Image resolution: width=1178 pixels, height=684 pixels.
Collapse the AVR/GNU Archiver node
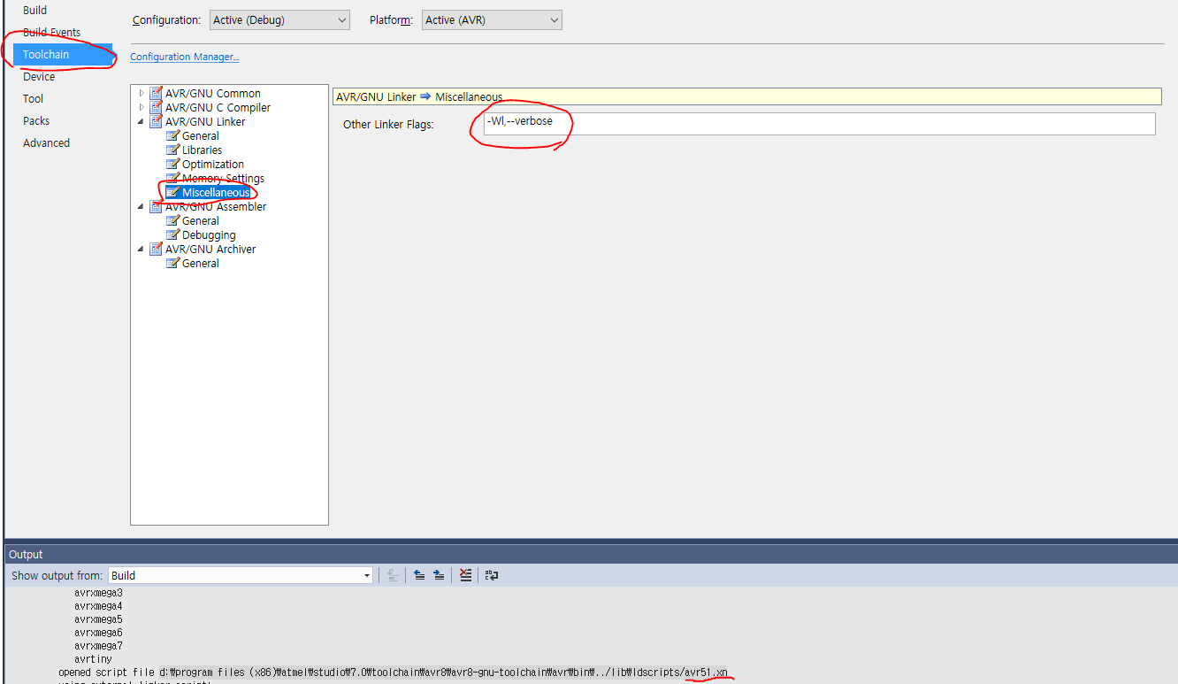[141, 249]
